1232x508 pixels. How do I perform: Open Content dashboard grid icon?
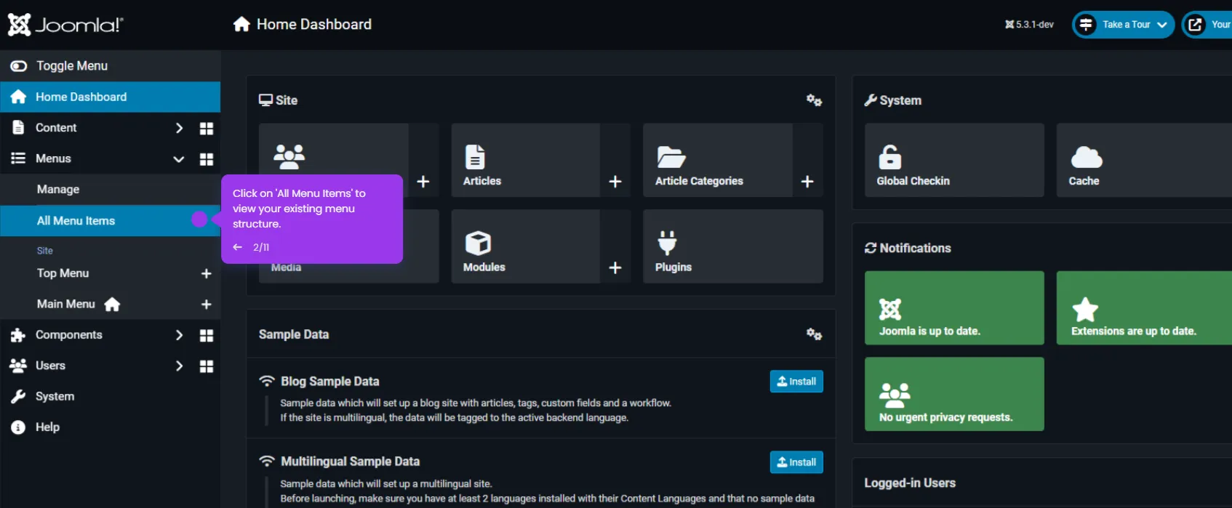coord(207,128)
